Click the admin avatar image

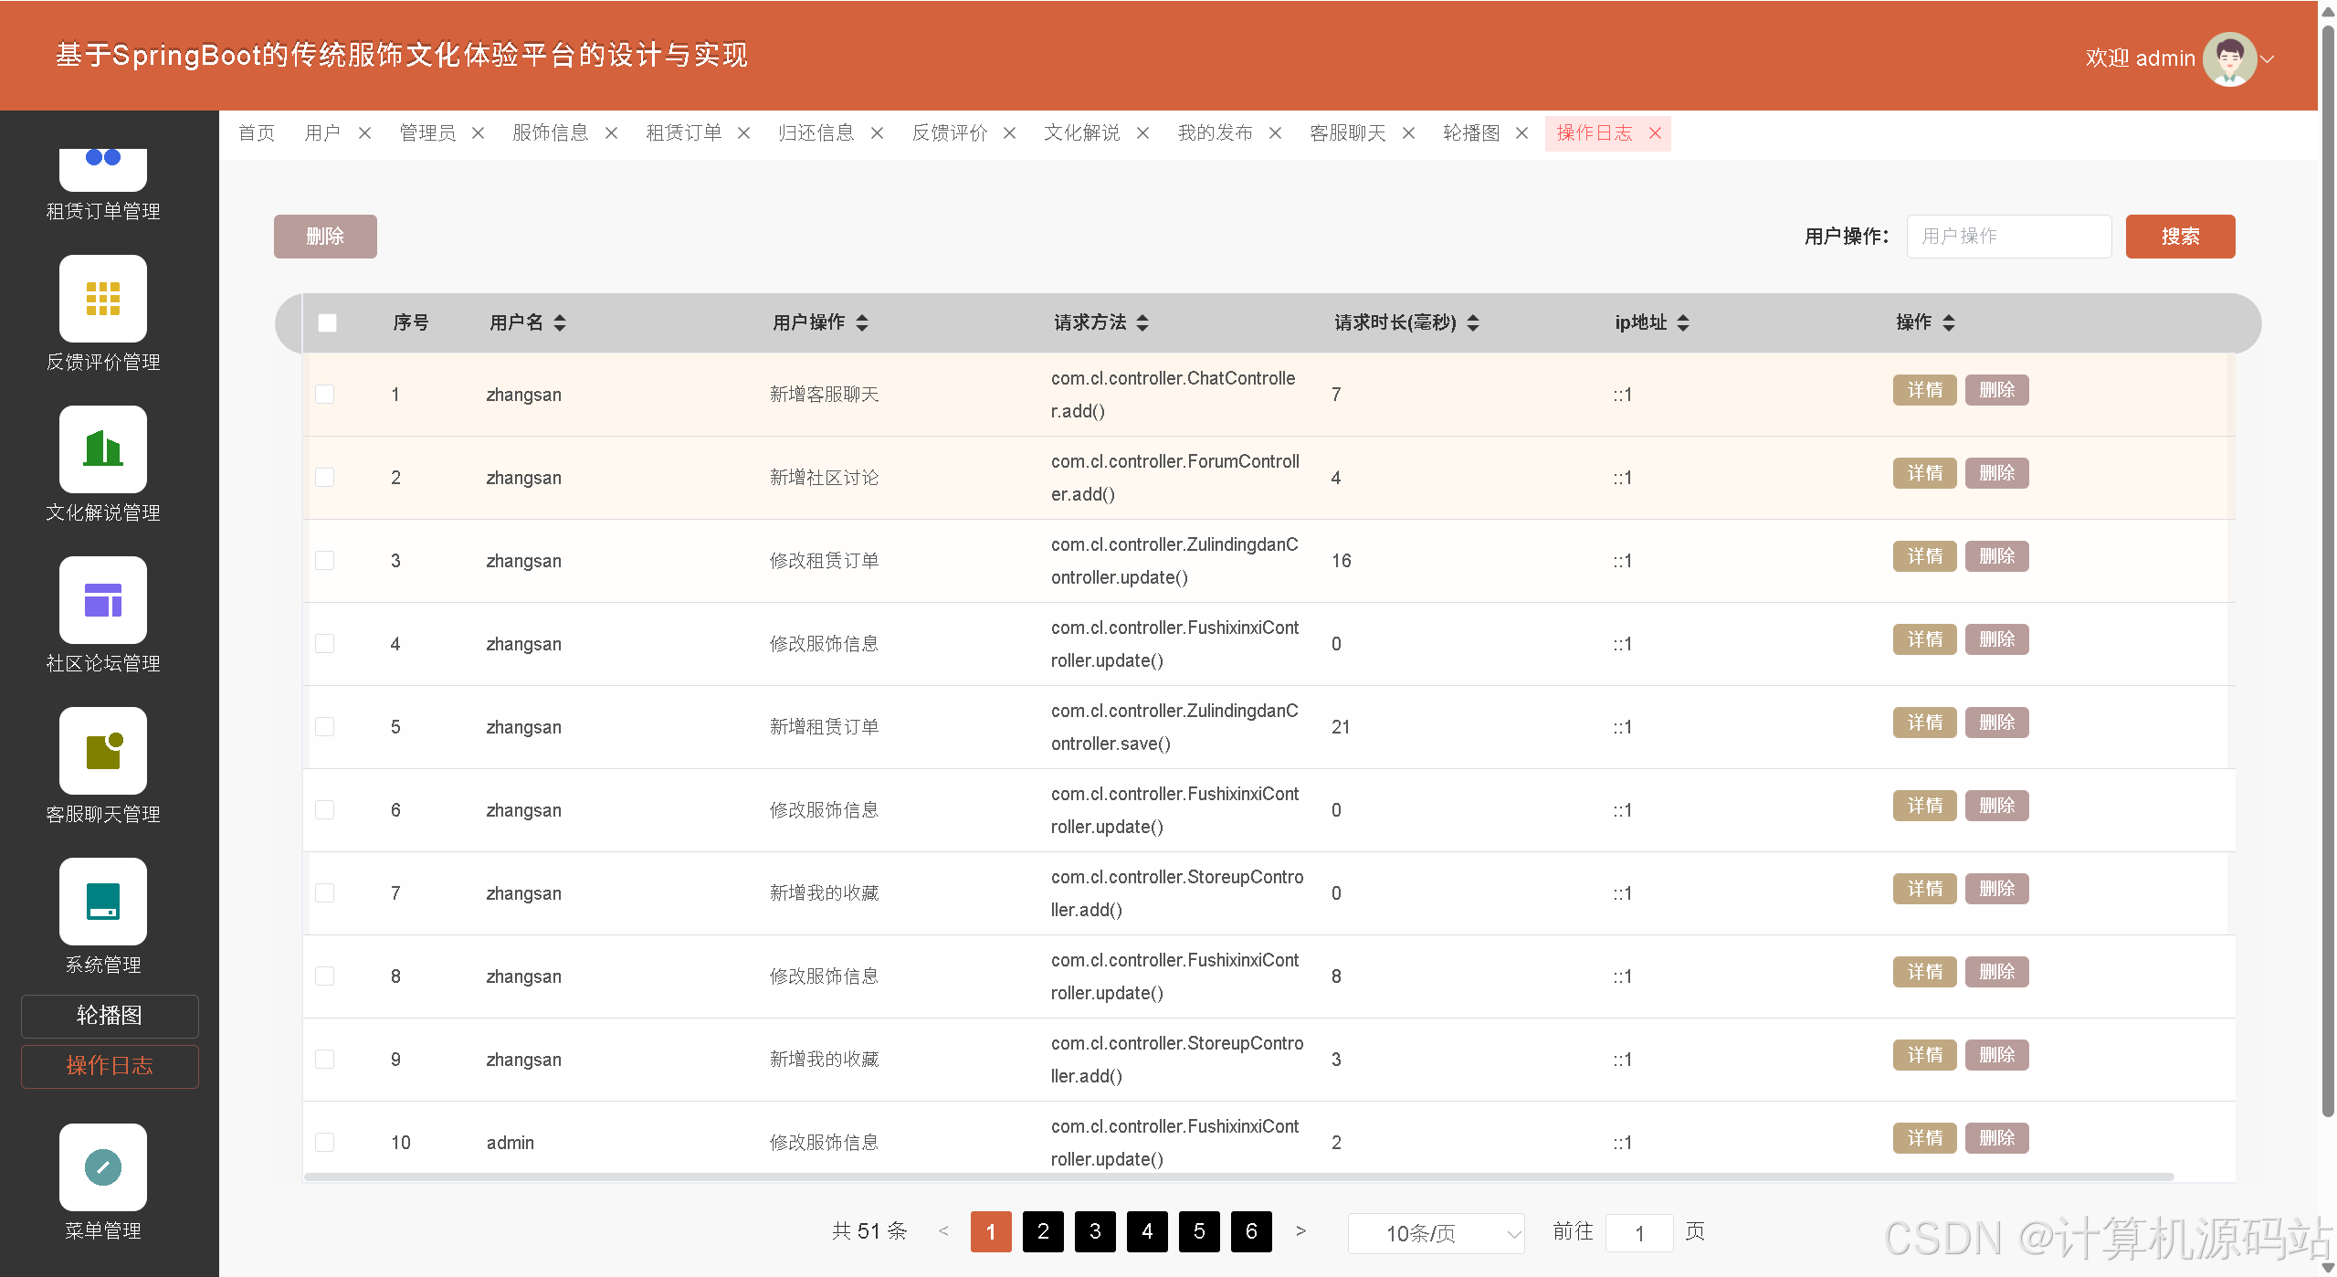(2229, 58)
